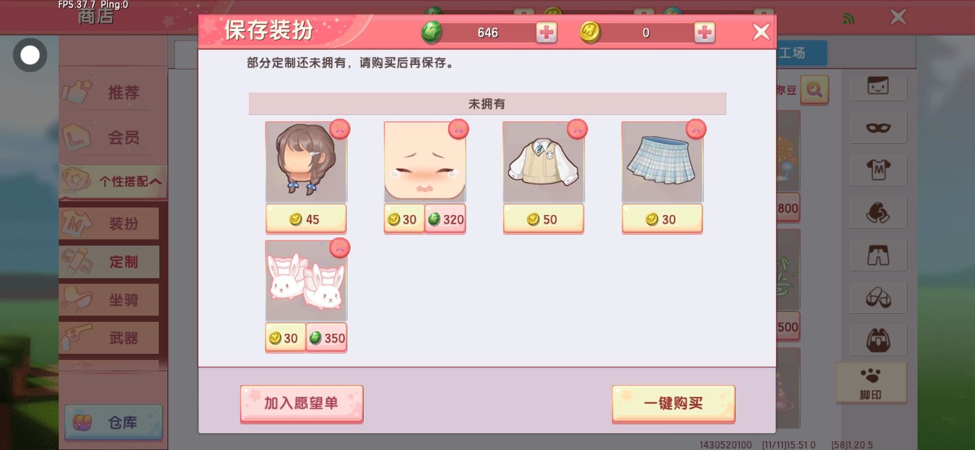Select the bunny slippers thumbnail

(x=306, y=281)
